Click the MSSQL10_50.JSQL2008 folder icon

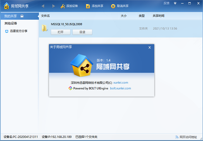(44, 28)
